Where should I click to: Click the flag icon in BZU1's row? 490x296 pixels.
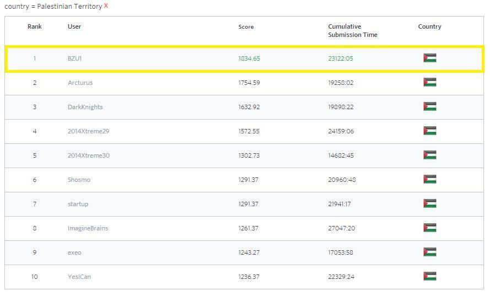point(429,58)
